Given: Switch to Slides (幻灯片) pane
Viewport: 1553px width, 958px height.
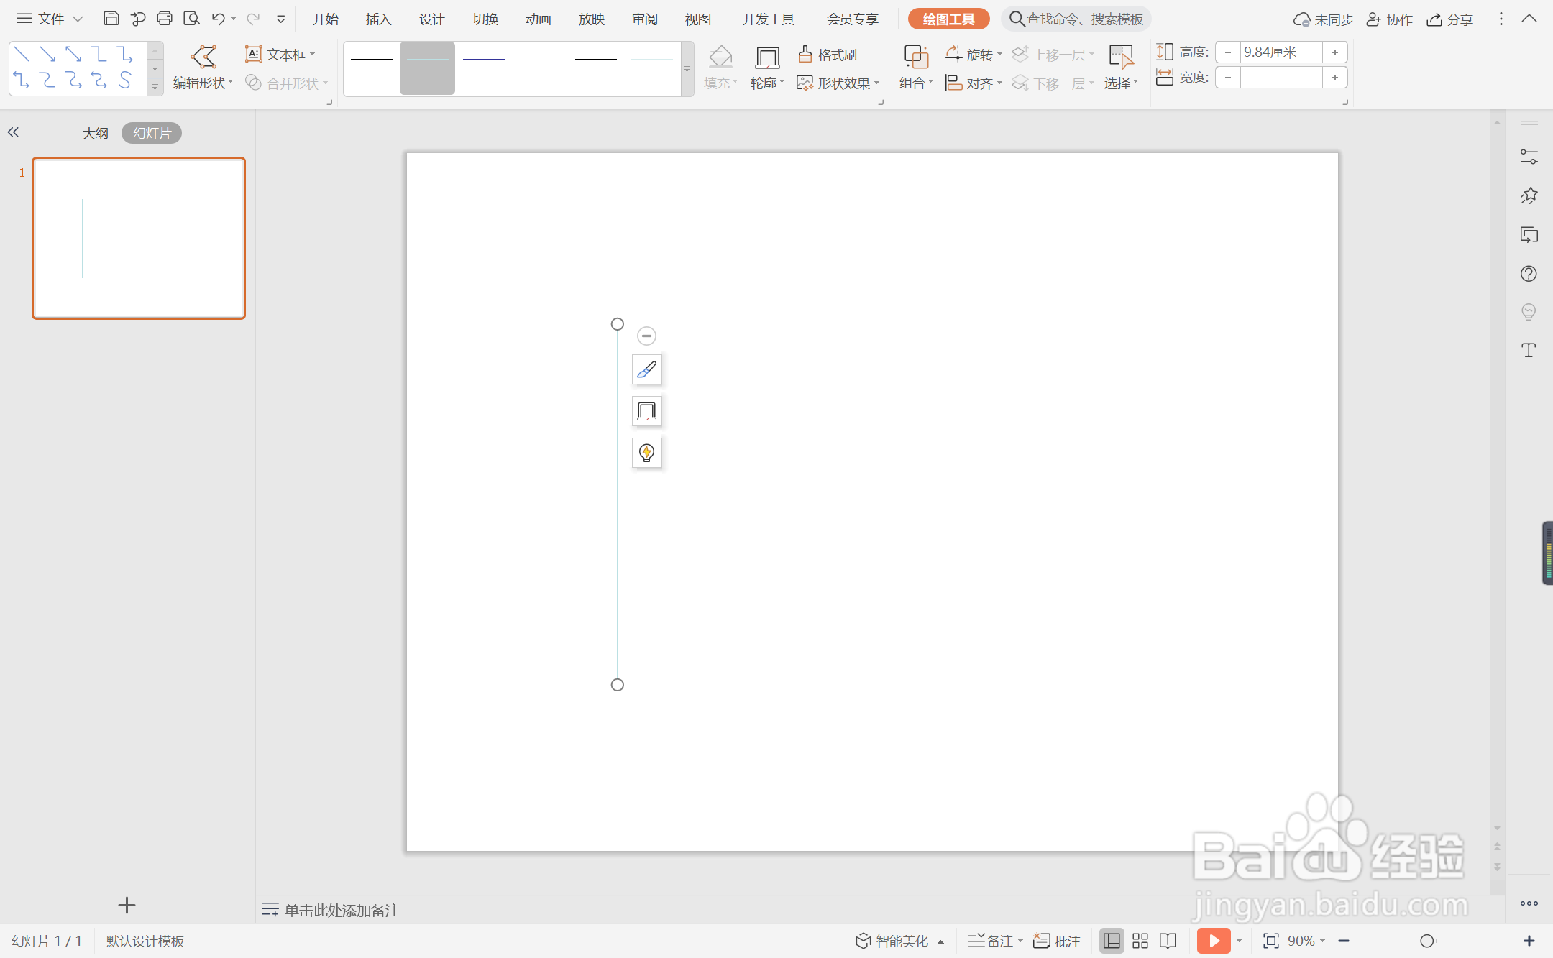Looking at the screenshot, I should tap(152, 133).
